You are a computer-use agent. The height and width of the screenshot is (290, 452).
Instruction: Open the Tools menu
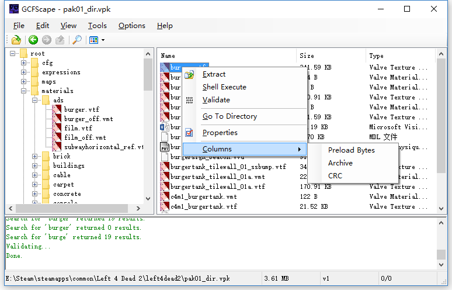click(x=98, y=26)
